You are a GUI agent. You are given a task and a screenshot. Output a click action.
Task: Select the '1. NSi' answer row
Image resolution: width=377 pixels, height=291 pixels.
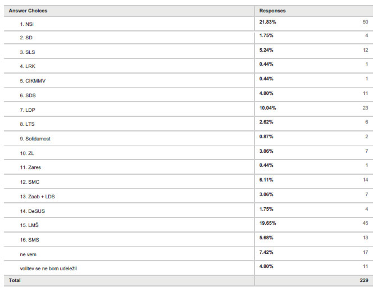pyautogui.click(x=30, y=24)
